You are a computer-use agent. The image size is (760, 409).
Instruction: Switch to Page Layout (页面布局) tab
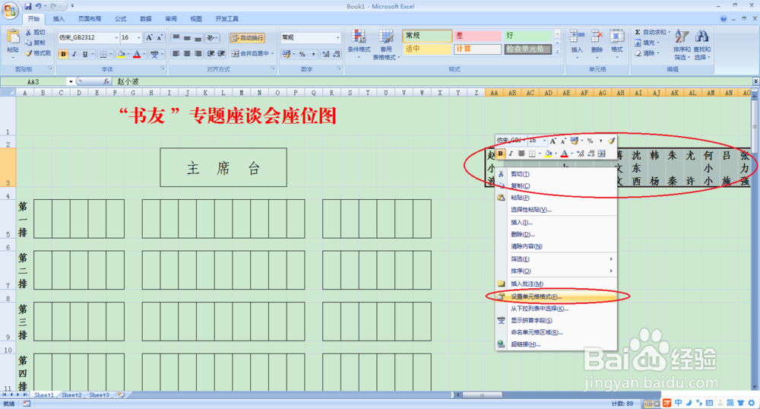pos(90,19)
